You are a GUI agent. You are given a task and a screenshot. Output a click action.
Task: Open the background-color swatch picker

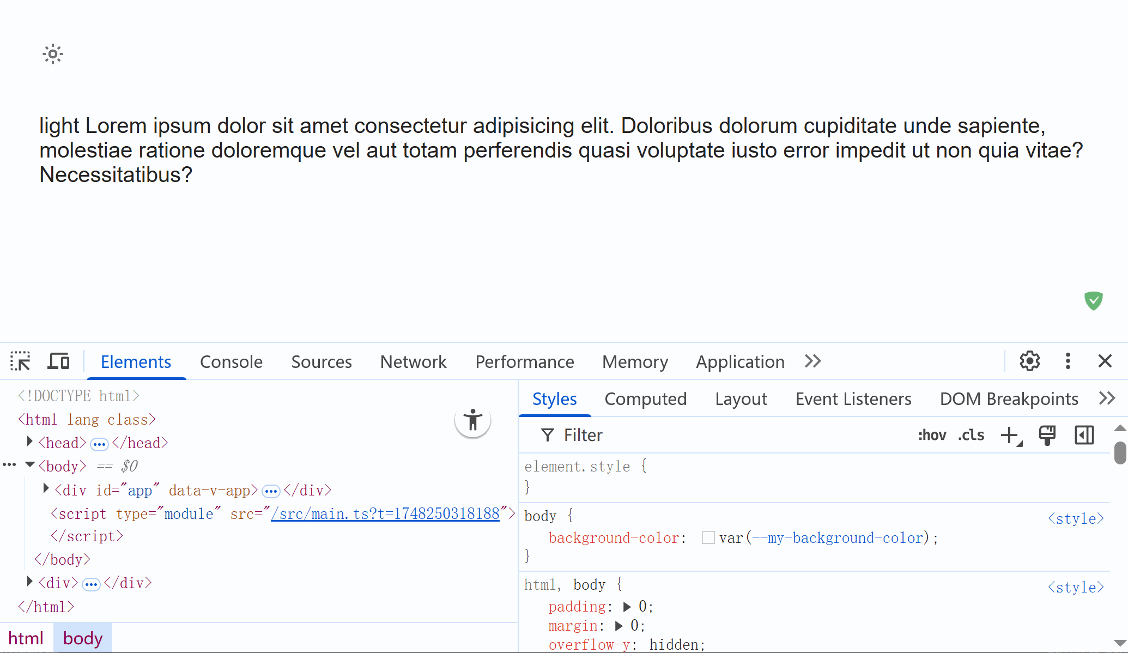click(708, 537)
